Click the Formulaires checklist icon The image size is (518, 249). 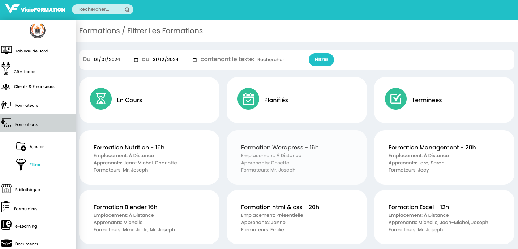6,207
